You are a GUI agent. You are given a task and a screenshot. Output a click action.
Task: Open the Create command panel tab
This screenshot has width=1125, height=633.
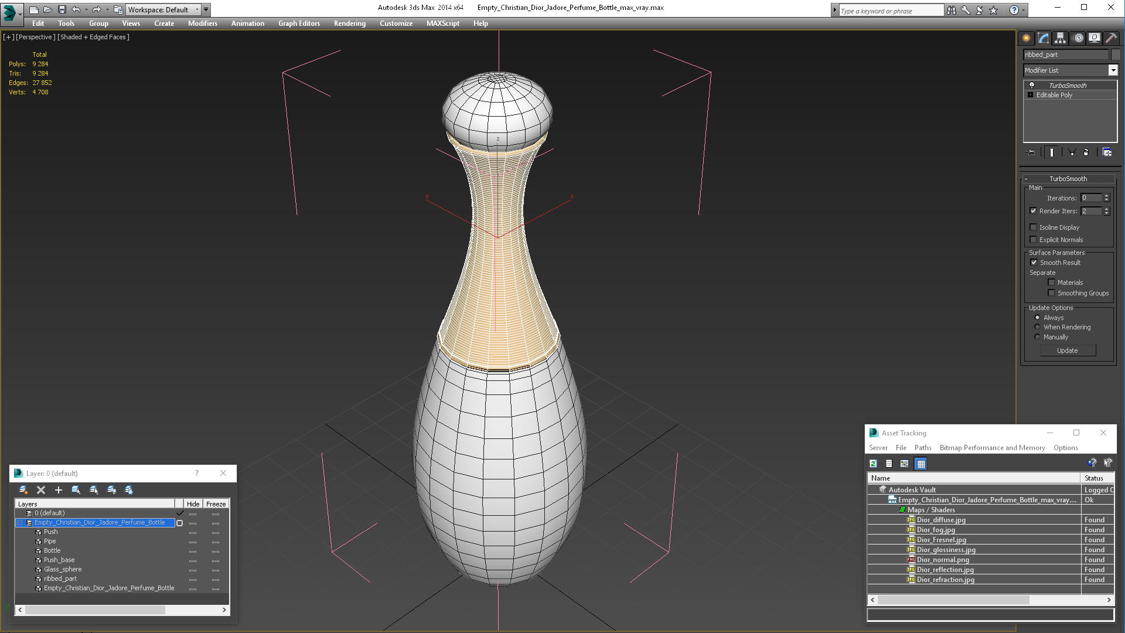tap(1027, 38)
